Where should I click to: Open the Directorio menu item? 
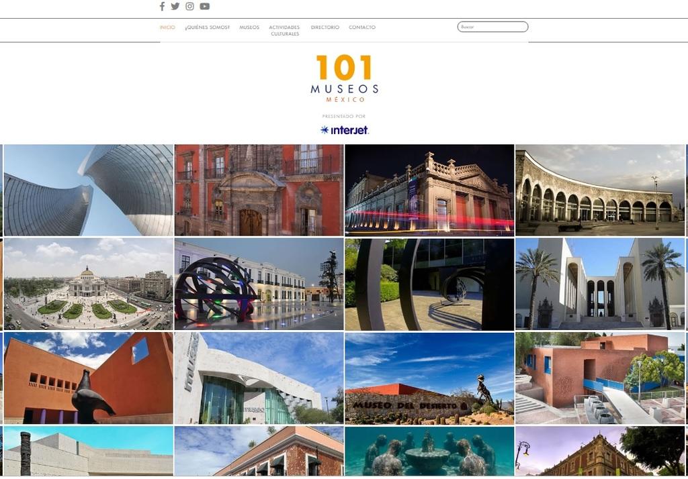325,28
